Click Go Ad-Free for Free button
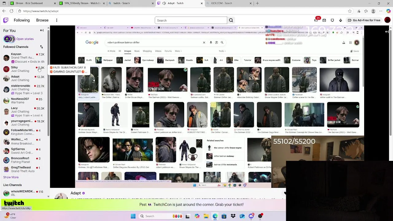Viewport: 393px width, 221px height. coord(364,20)
